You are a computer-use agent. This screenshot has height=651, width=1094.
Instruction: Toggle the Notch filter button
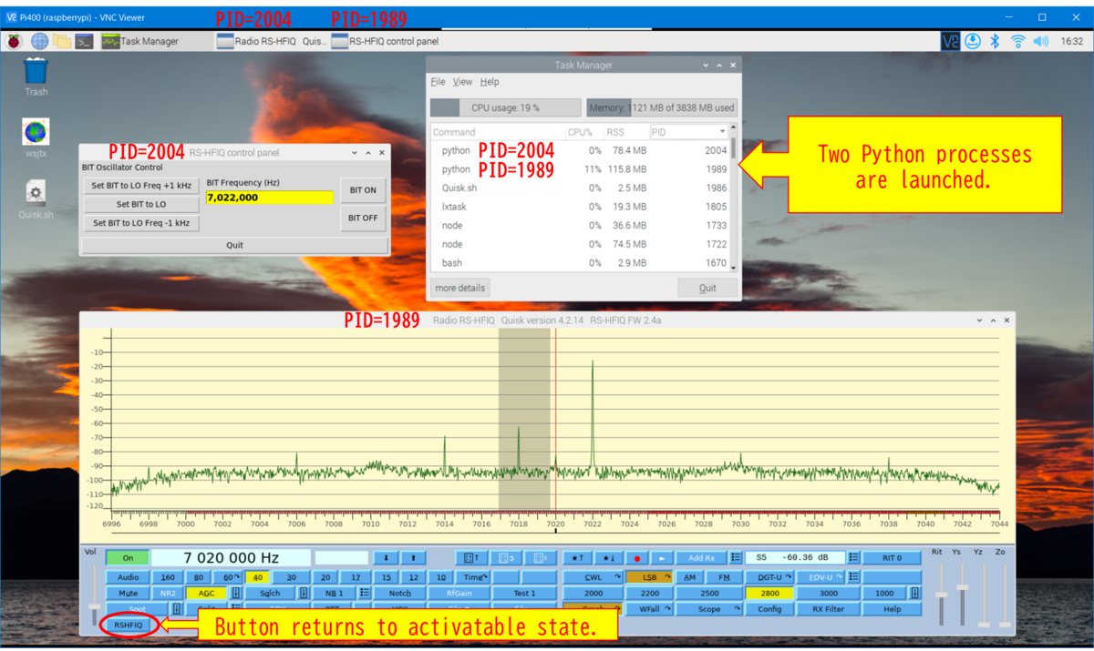click(x=399, y=593)
